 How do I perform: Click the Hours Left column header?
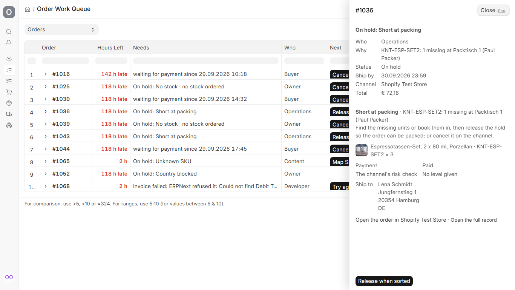(x=110, y=48)
